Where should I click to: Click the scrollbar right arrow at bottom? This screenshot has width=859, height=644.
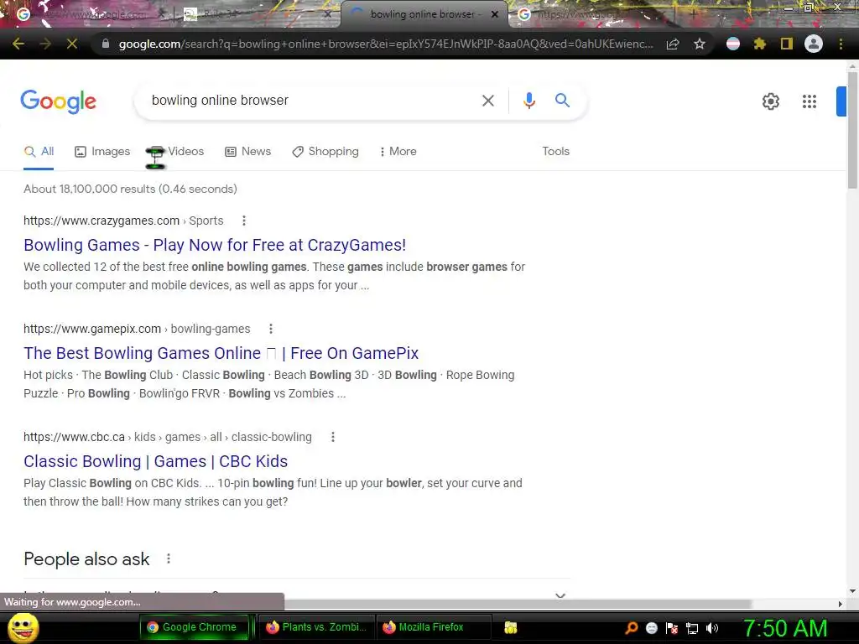coord(841,604)
